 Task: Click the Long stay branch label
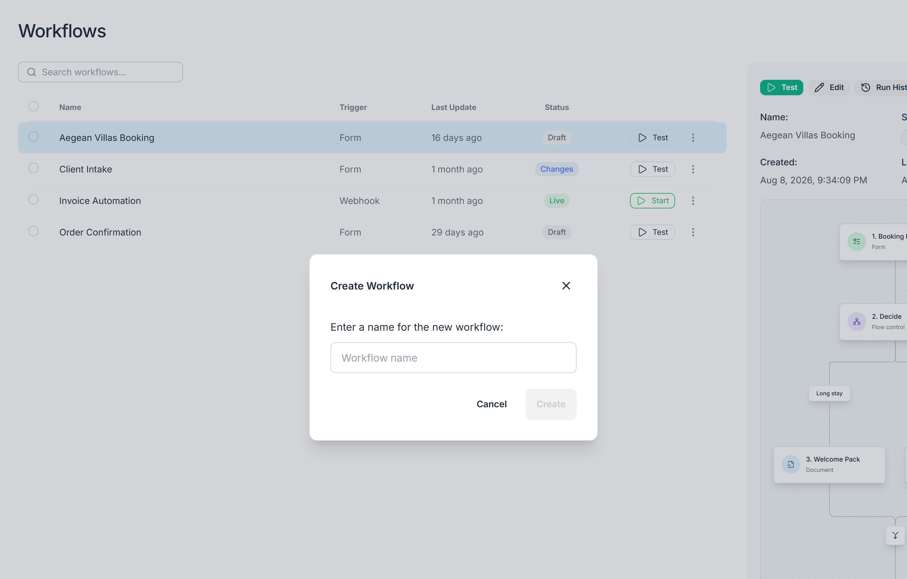829,393
